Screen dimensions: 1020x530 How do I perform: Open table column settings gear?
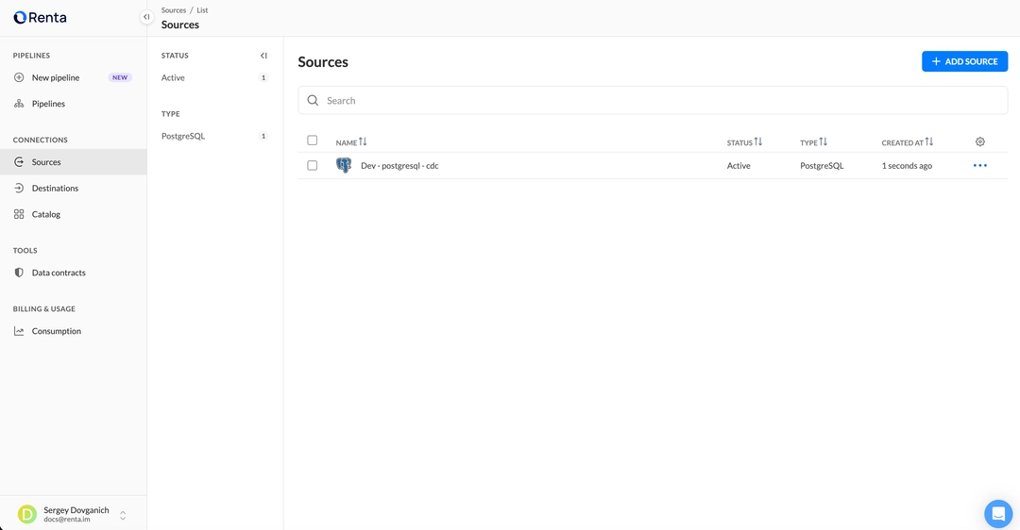pyautogui.click(x=980, y=141)
